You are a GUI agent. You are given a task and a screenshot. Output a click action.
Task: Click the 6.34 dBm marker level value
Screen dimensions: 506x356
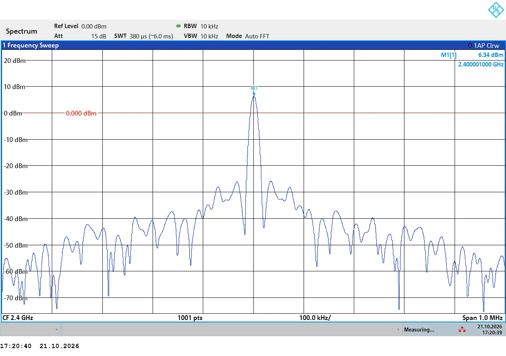491,55
